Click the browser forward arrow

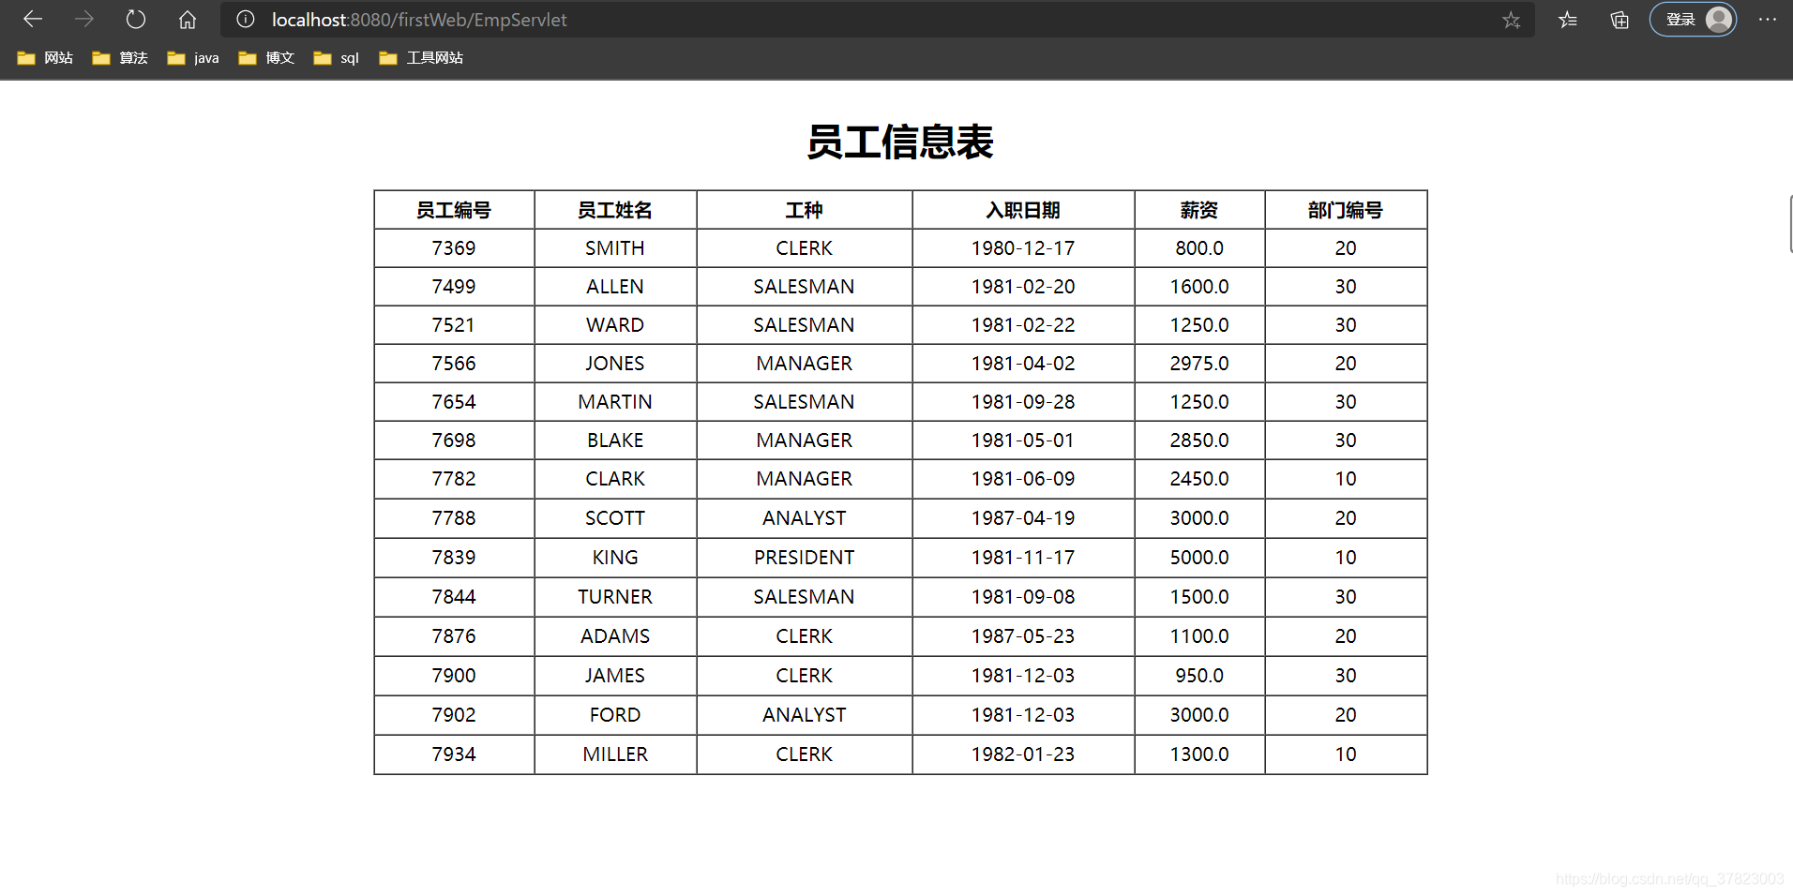click(x=84, y=19)
